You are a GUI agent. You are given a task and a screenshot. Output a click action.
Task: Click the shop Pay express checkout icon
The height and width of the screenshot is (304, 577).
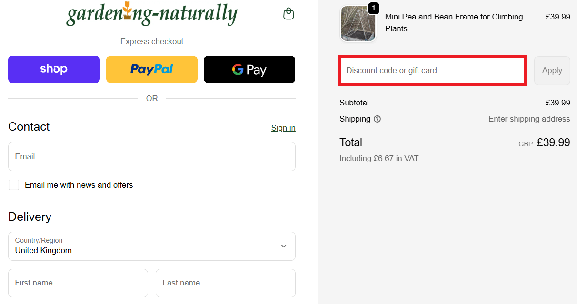coord(53,69)
